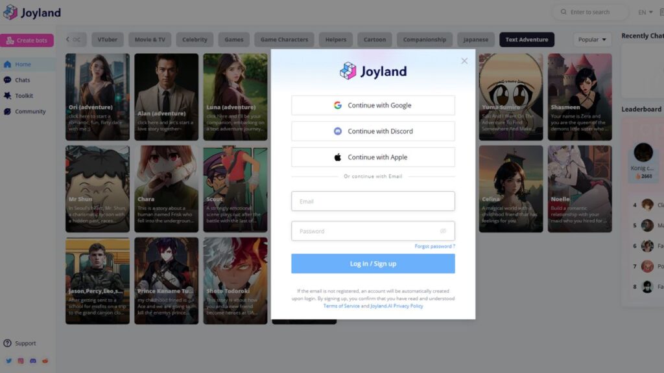Select the Celebrity category tab

pos(195,40)
